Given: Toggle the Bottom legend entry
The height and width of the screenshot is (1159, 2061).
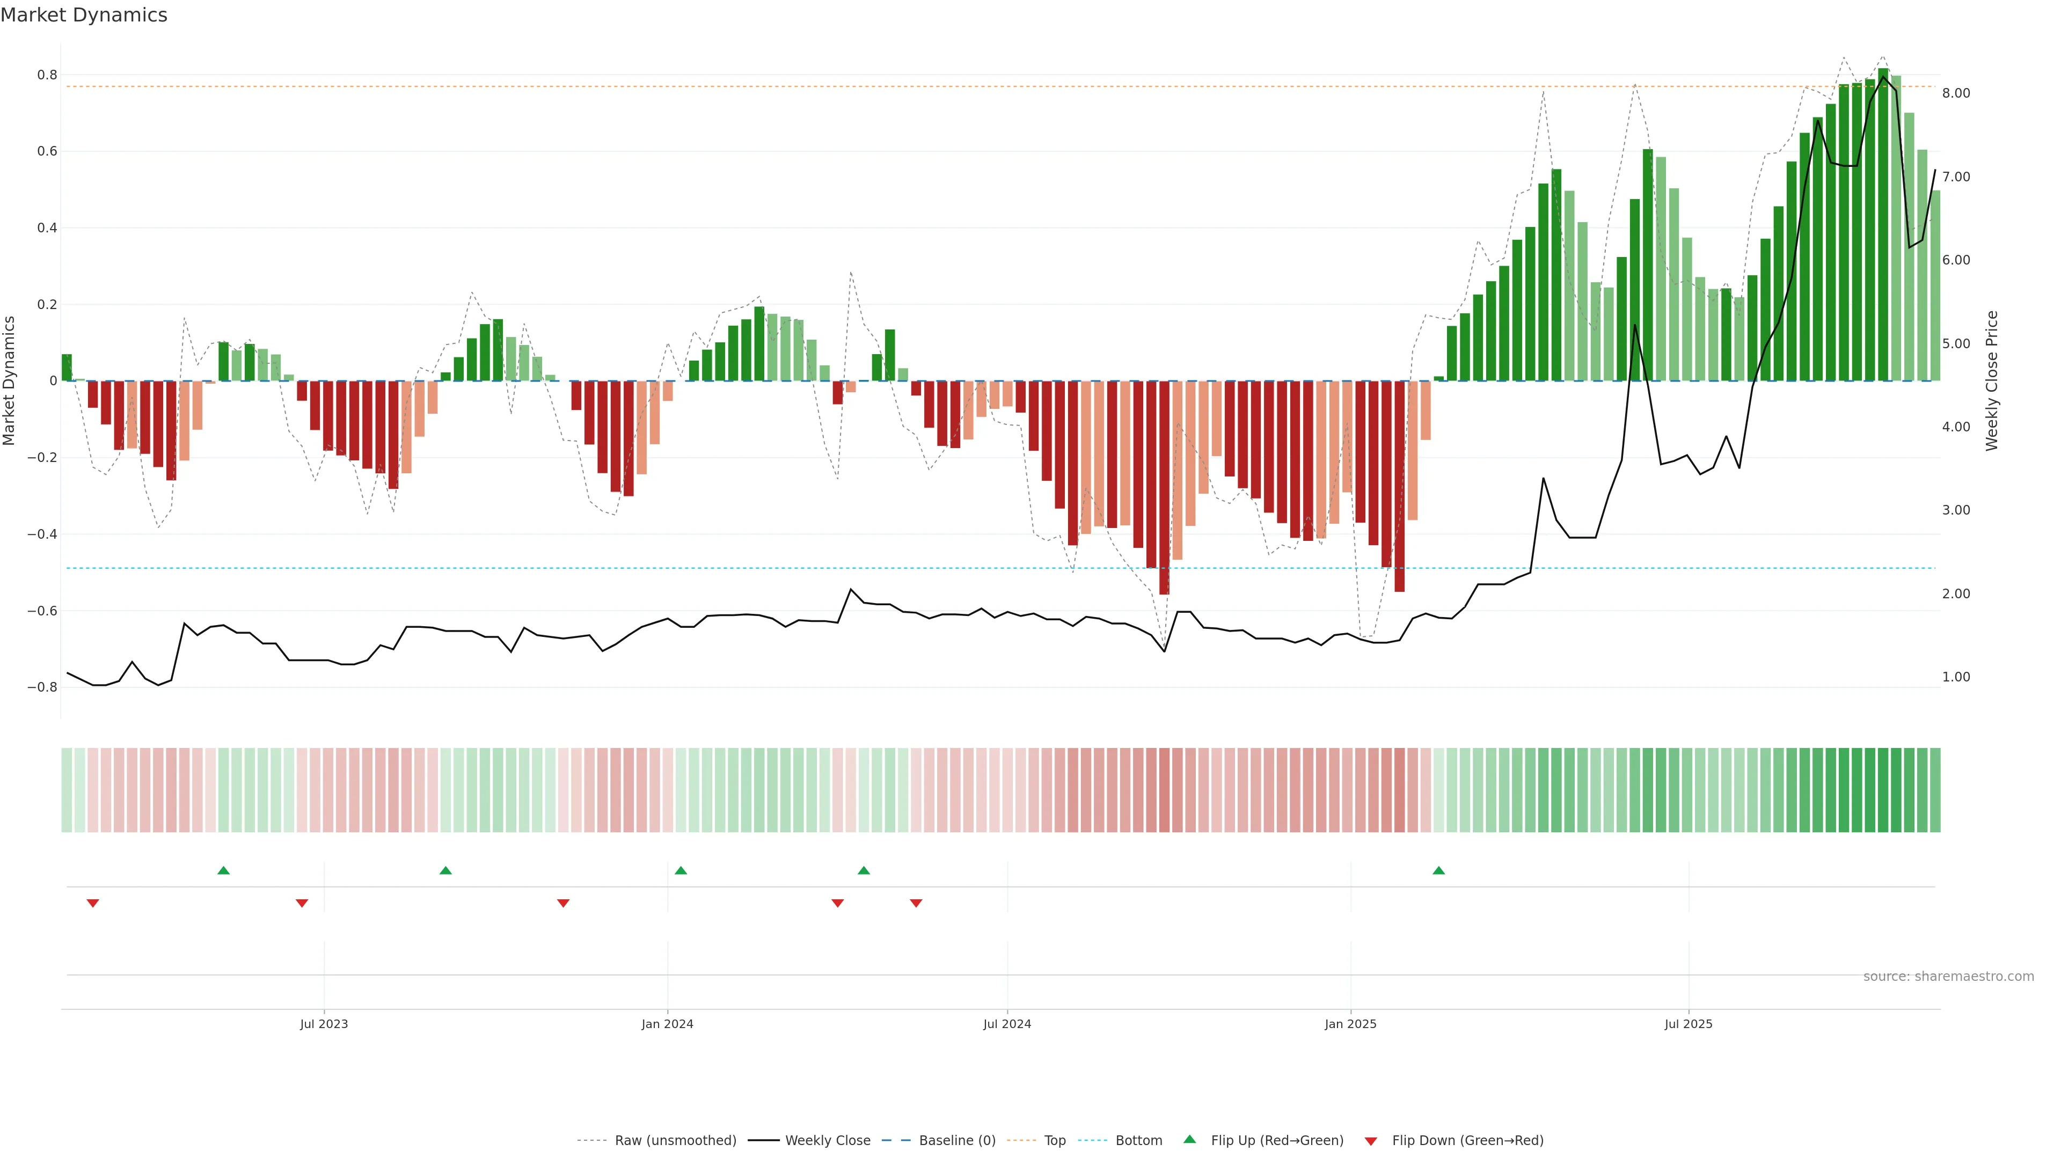Looking at the screenshot, I should coord(1138,1141).
